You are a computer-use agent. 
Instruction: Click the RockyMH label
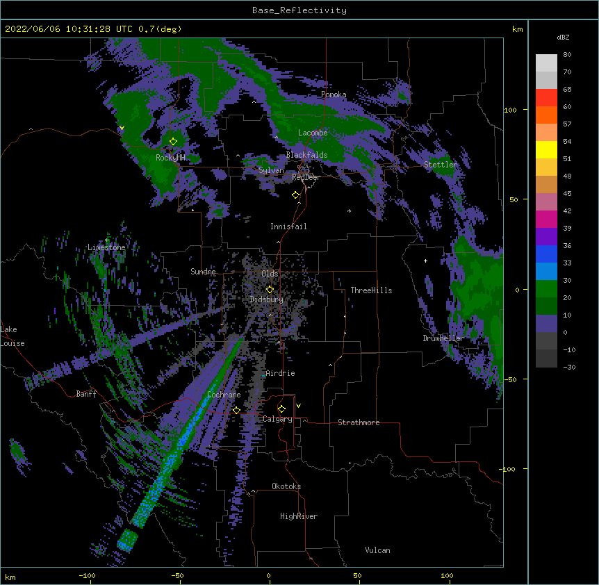pyautogui.click(x=170, y=158)
